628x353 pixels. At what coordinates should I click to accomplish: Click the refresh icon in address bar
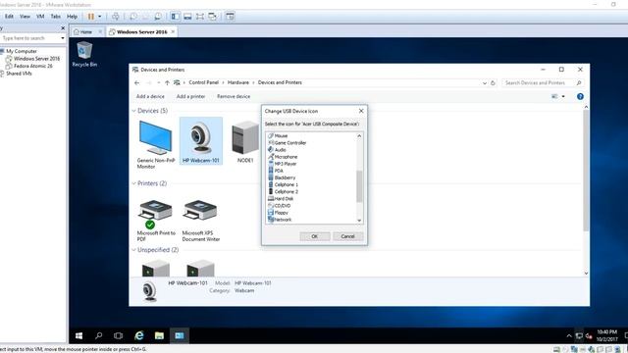pyautogui.click(x=493, y=82)
